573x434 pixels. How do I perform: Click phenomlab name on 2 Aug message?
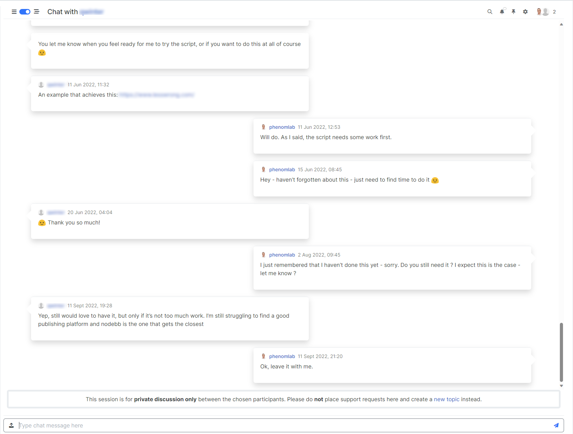(x=282, y=255)
